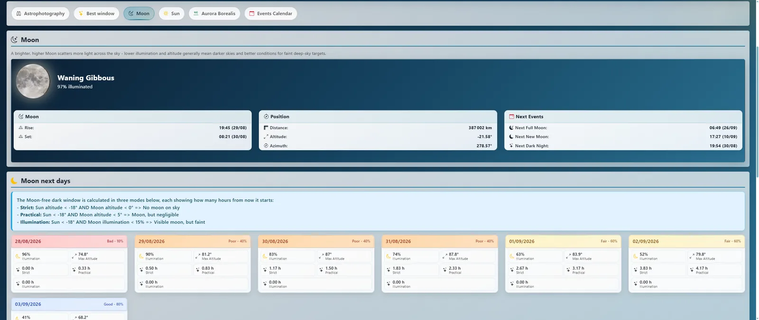The width and height of the screenshot is (759, 320).
Task: Click strict sparkle icon on 30/08/2026 card
Action: pos(265,270)
